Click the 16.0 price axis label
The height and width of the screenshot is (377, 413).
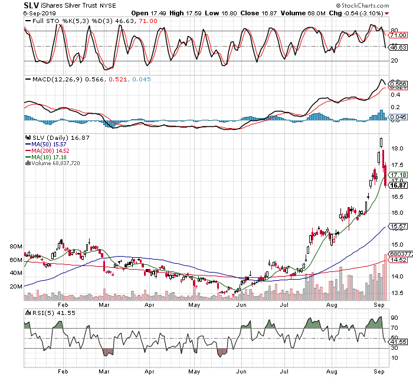397,213
